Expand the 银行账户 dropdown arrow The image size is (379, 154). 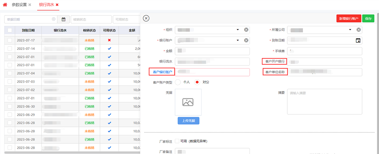click(x=238, y=41)
